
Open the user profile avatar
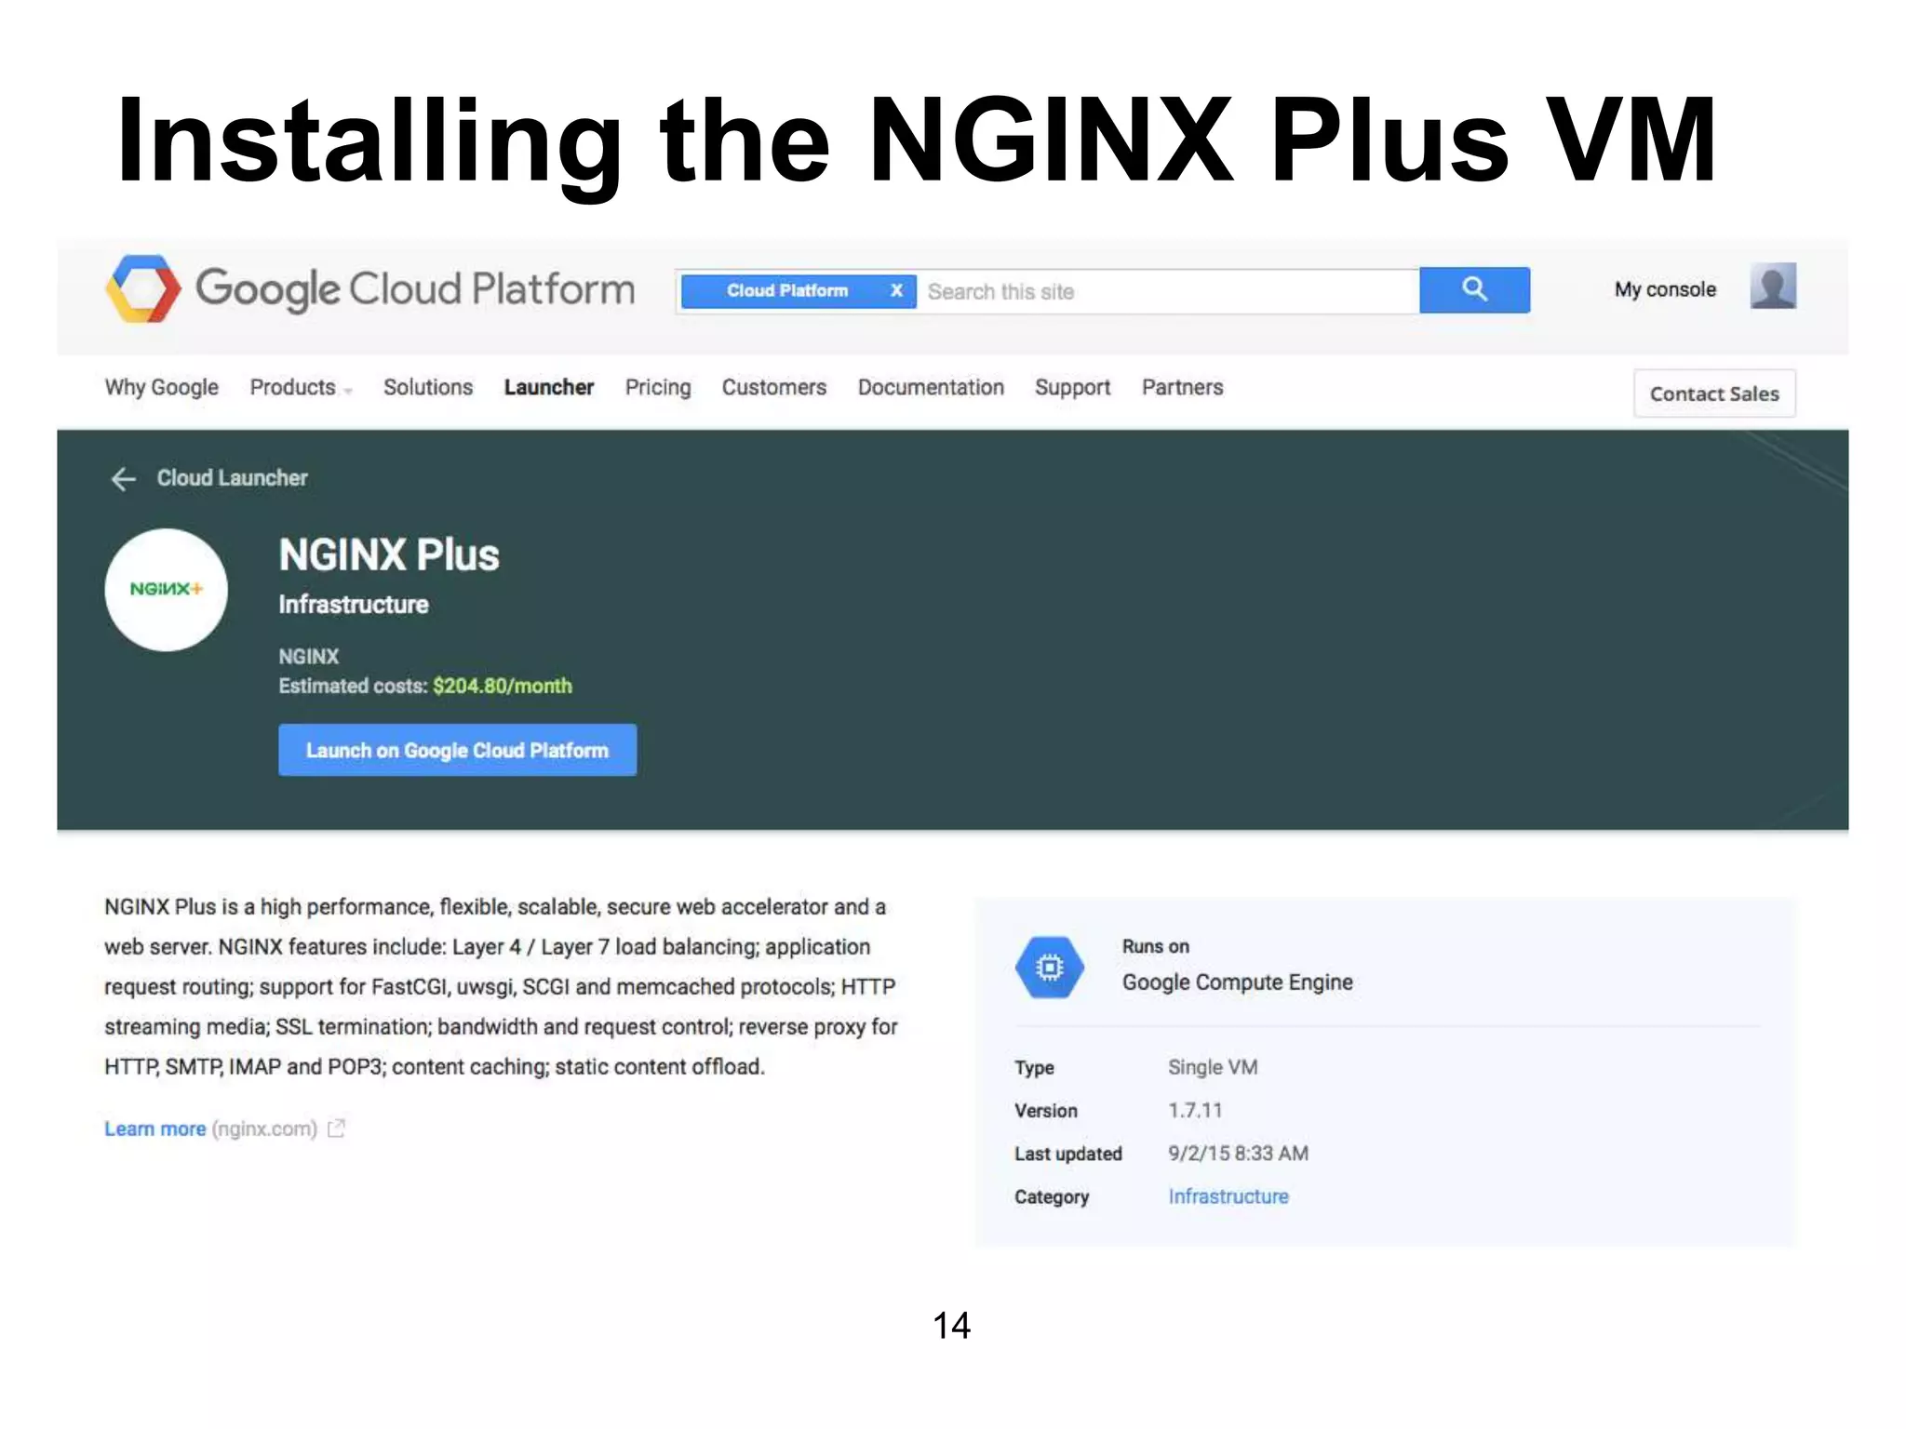coord(1772,287)
